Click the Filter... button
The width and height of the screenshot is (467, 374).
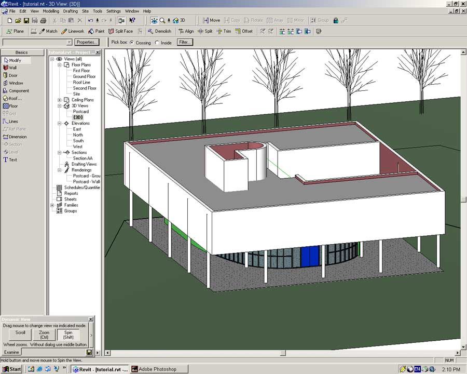(185, 43)
